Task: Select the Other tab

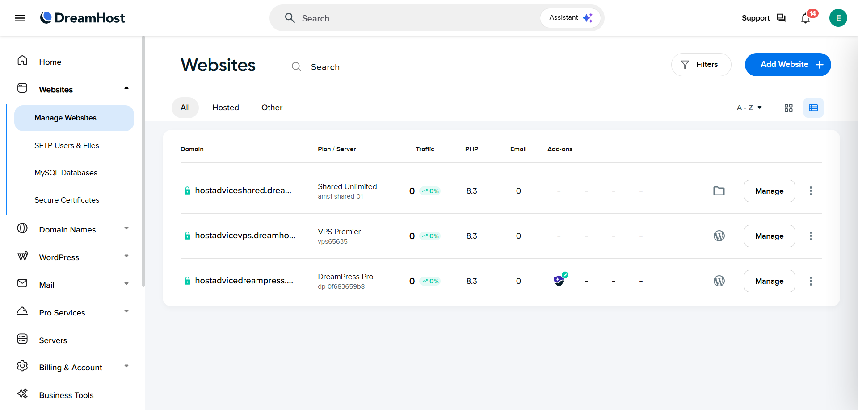Action: (x=272, y=108)
